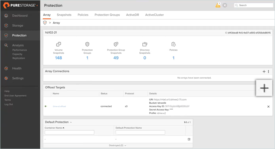Go to Settings in the sidebar
The width and height of the screenshot is (275, 149).
coord(18,78)
